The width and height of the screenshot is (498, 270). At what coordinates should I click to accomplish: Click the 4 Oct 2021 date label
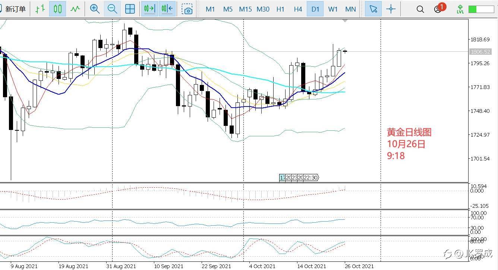[262, 266]
